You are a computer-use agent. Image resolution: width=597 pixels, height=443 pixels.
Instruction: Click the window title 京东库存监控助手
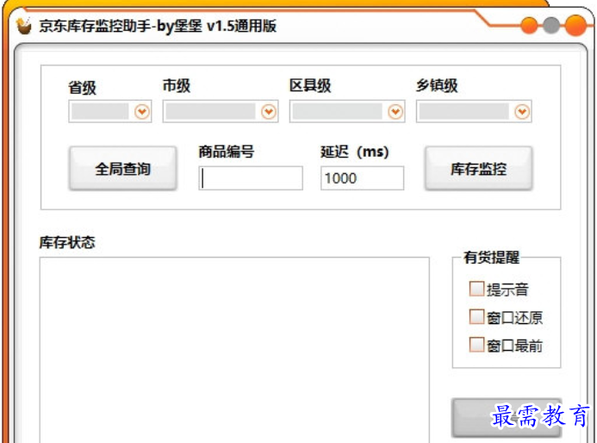[x=95, y=26]
